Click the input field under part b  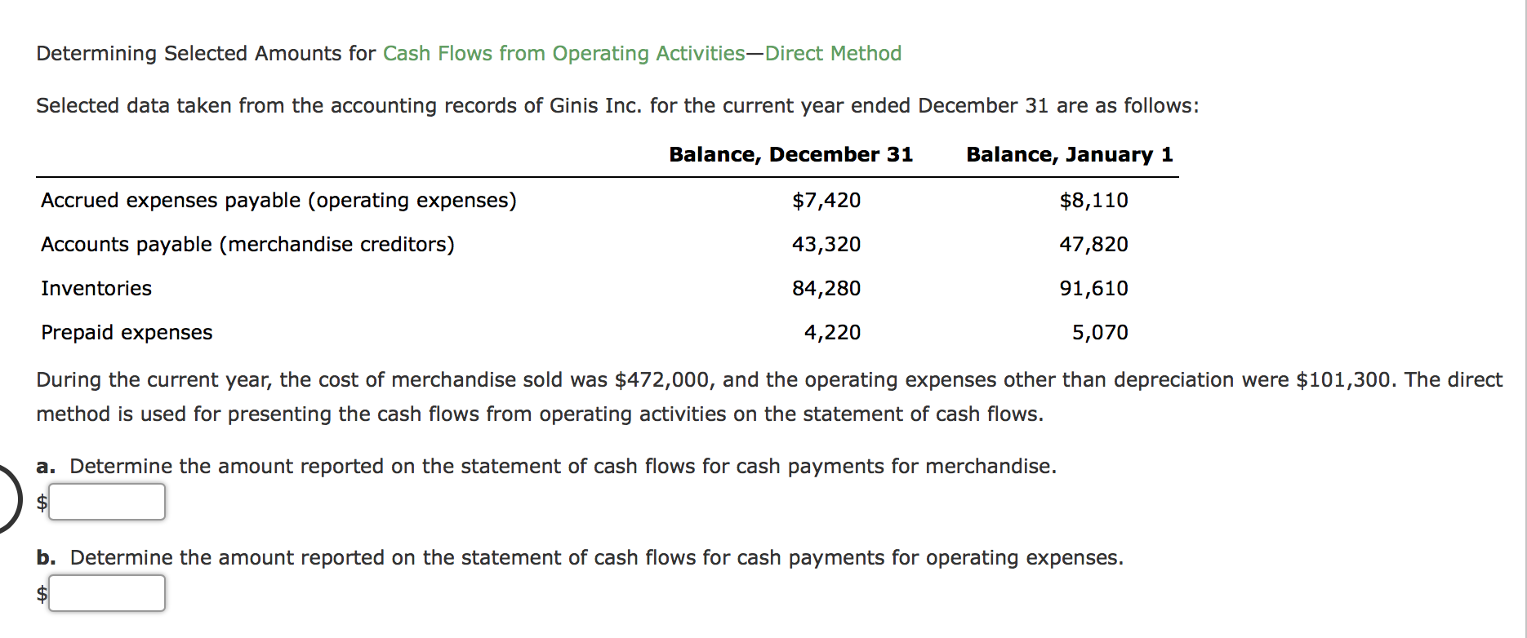pyautogui.click(x=106, y=593)
